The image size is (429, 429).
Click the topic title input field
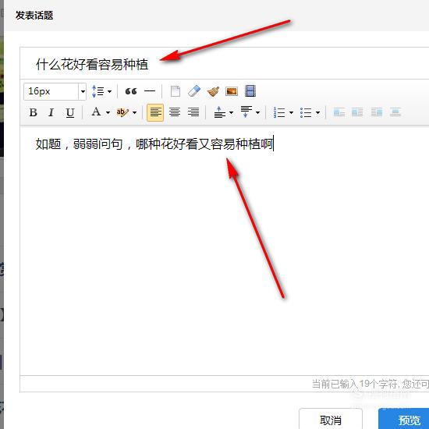click(x=225, y=64)
